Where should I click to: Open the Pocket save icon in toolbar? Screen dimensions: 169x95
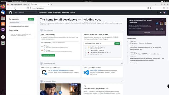pyautogui.click(x=164, y=8)
